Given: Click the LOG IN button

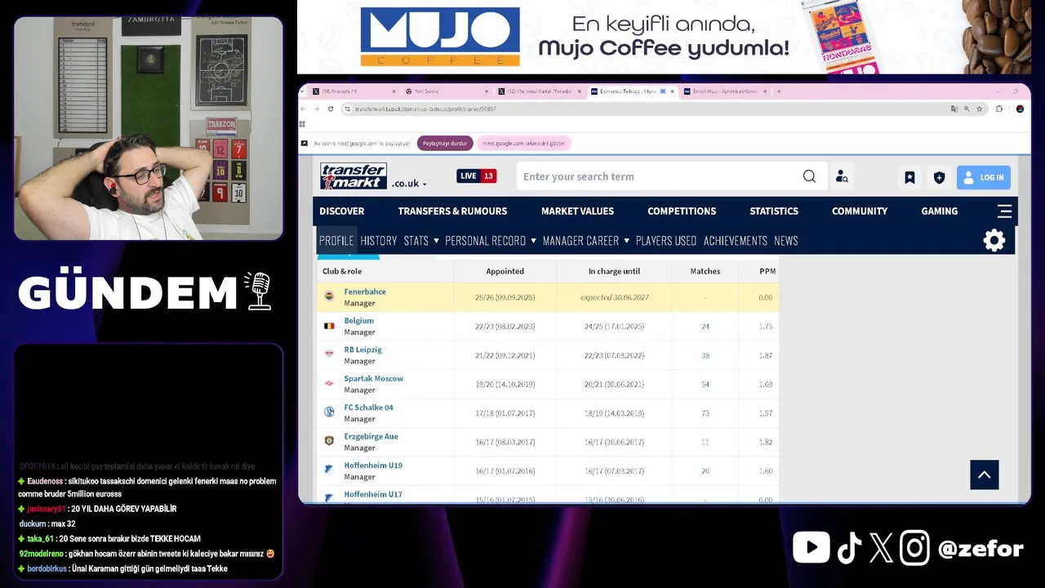Looking at the screenshot, I should click(984, 177).
